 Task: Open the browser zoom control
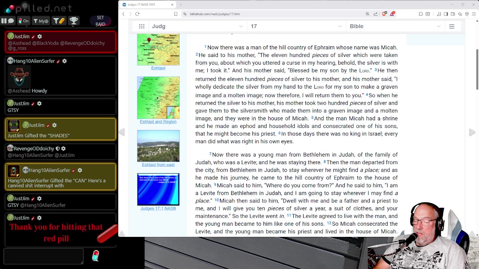tap(367, 14)
